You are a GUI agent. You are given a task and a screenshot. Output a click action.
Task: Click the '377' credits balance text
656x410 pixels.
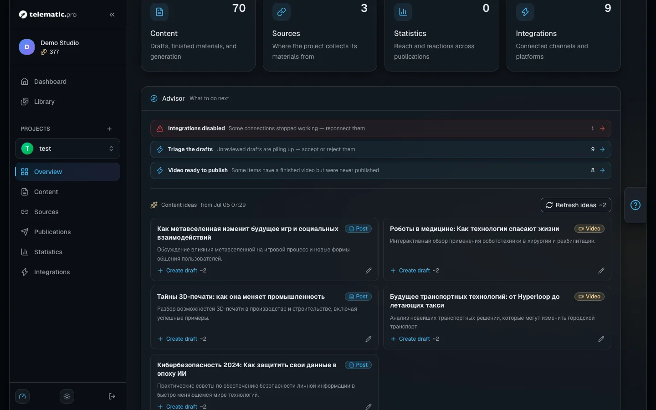(x=54, y=52)
